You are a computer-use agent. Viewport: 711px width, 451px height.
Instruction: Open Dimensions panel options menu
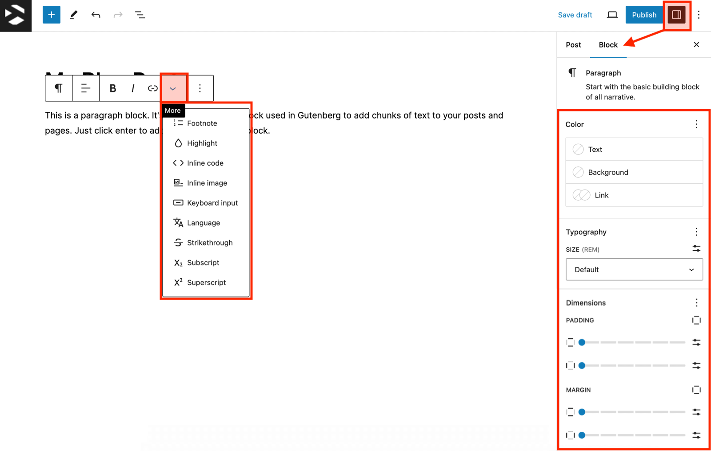[696, 303]
